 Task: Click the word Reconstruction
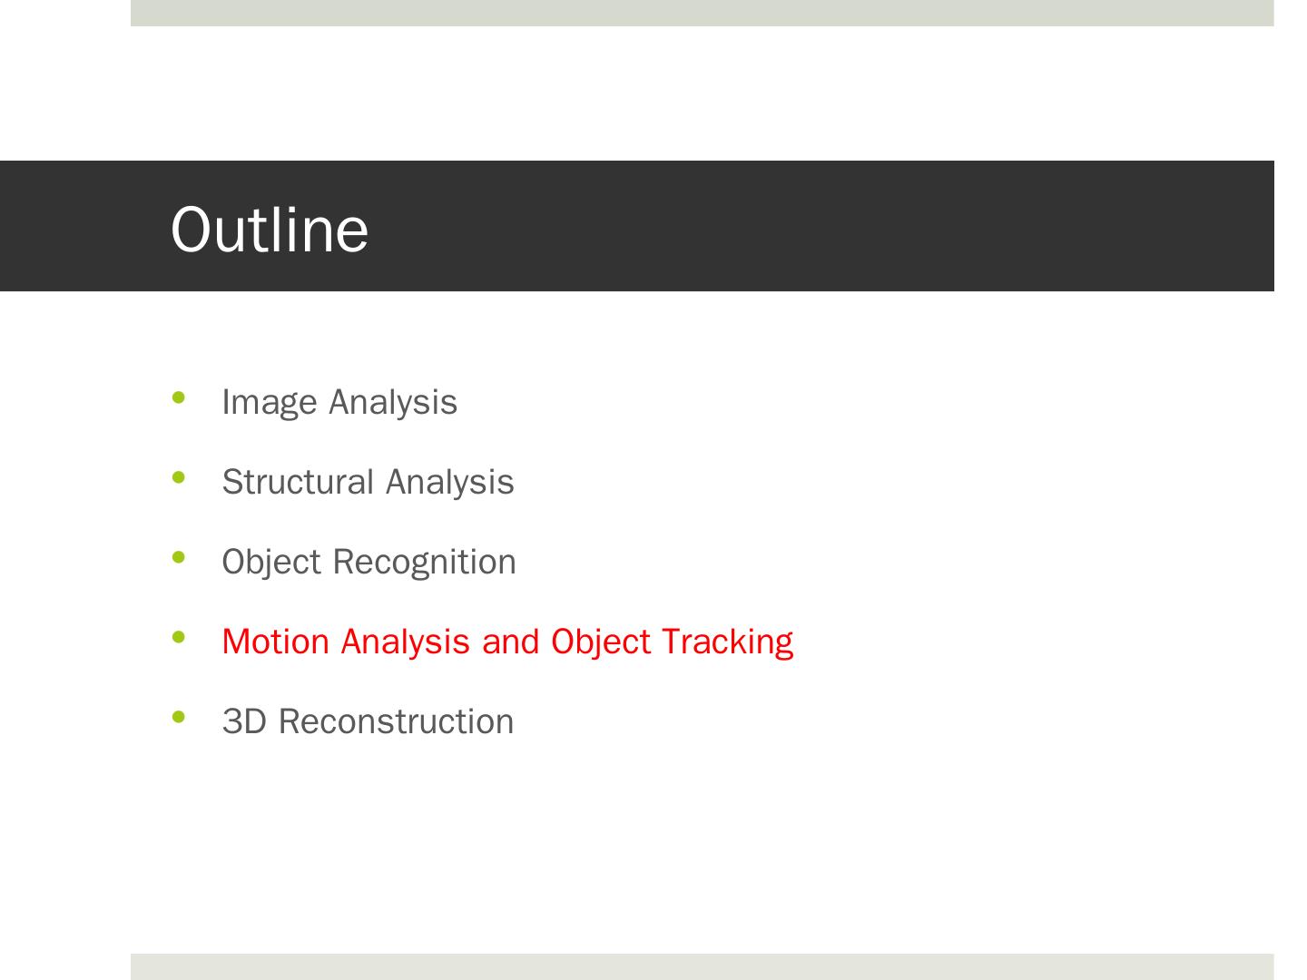396,721
